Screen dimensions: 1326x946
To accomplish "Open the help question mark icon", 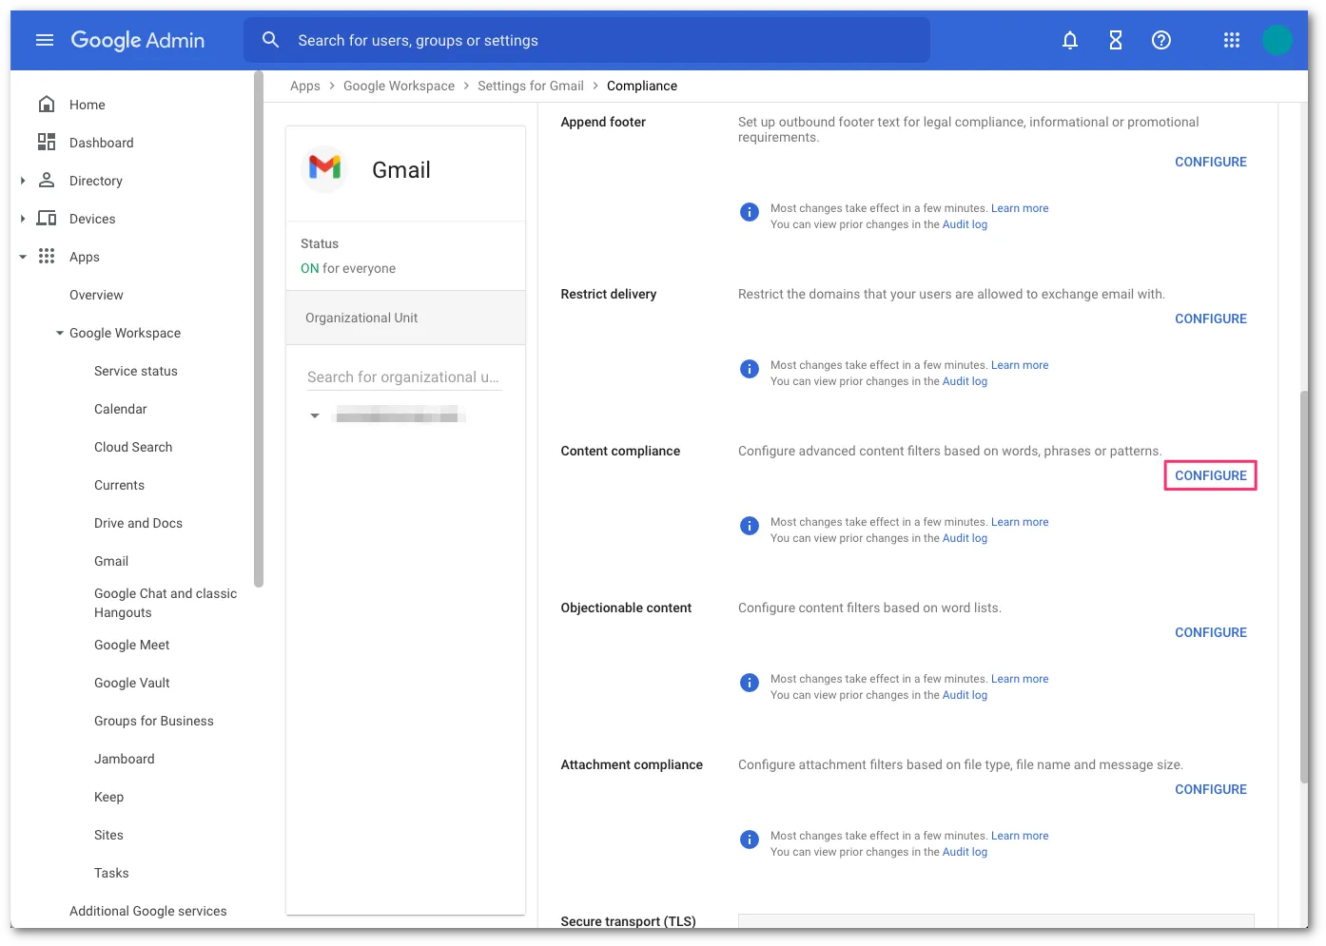I will pos(1161,40).
